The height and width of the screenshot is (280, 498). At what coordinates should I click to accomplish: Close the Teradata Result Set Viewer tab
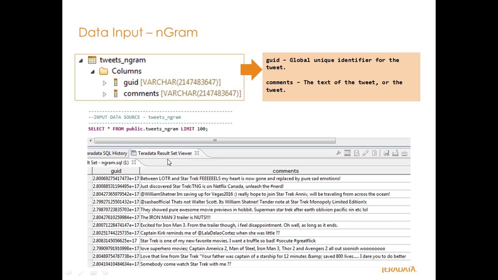click(197, 153)
